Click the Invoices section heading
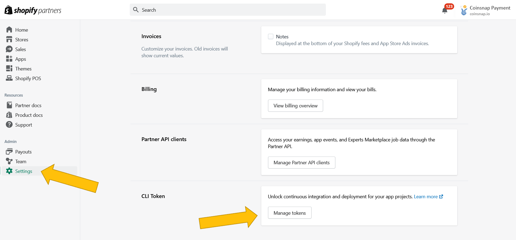 pyautogui.click(x=151, y=36)
